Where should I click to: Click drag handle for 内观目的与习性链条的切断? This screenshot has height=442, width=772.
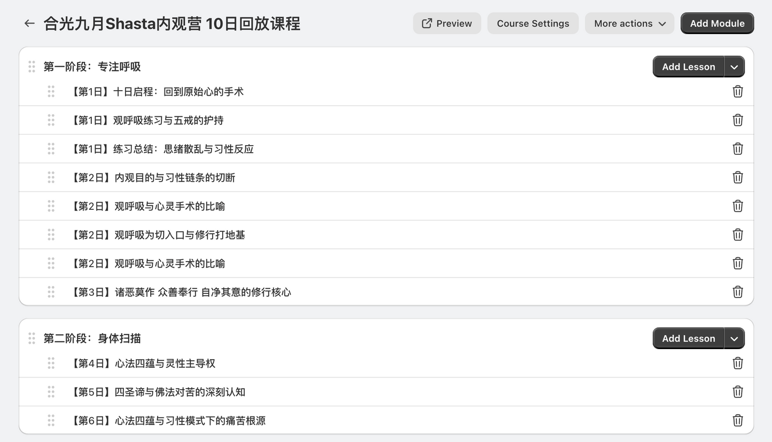[x=51, y=177]
